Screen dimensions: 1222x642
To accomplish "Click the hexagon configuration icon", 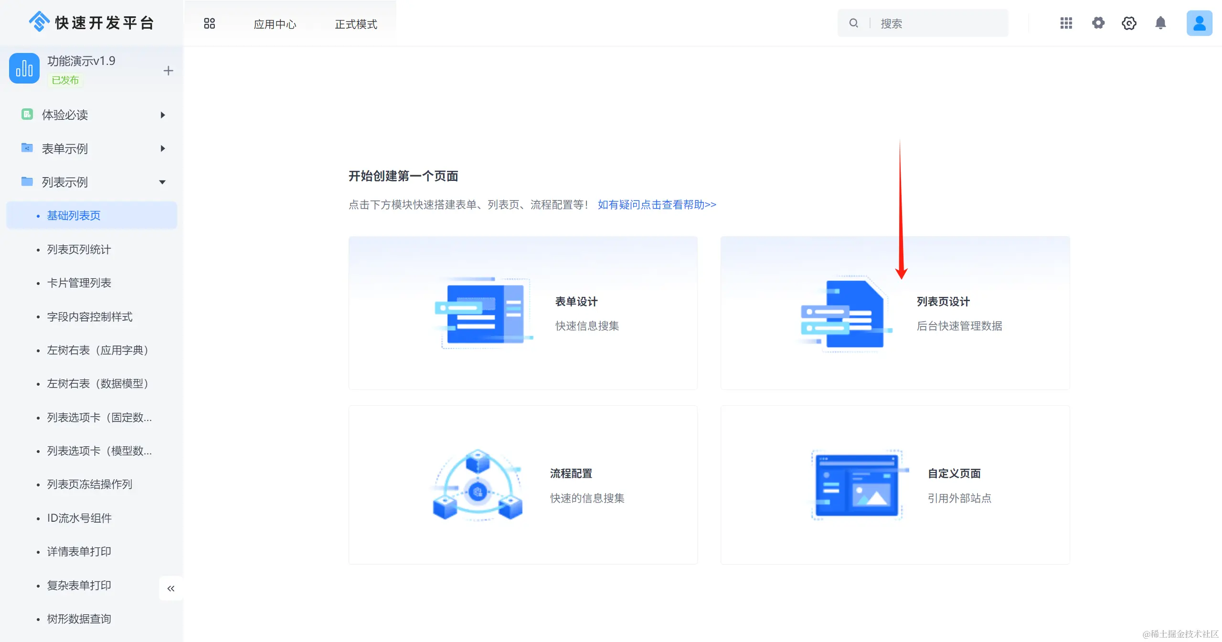I will pos(1129,23).
